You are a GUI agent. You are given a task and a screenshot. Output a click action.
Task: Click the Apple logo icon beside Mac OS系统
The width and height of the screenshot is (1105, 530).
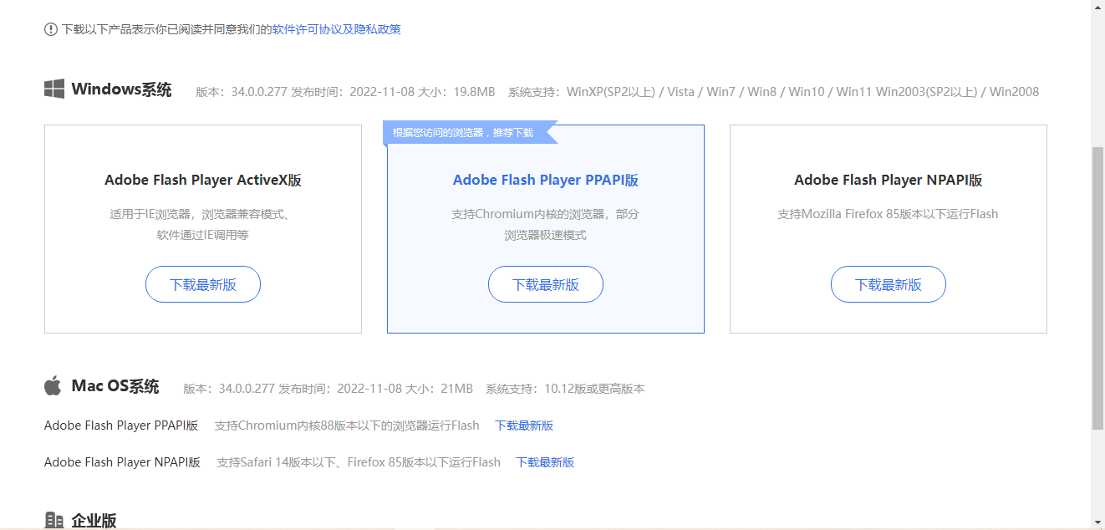53,385
